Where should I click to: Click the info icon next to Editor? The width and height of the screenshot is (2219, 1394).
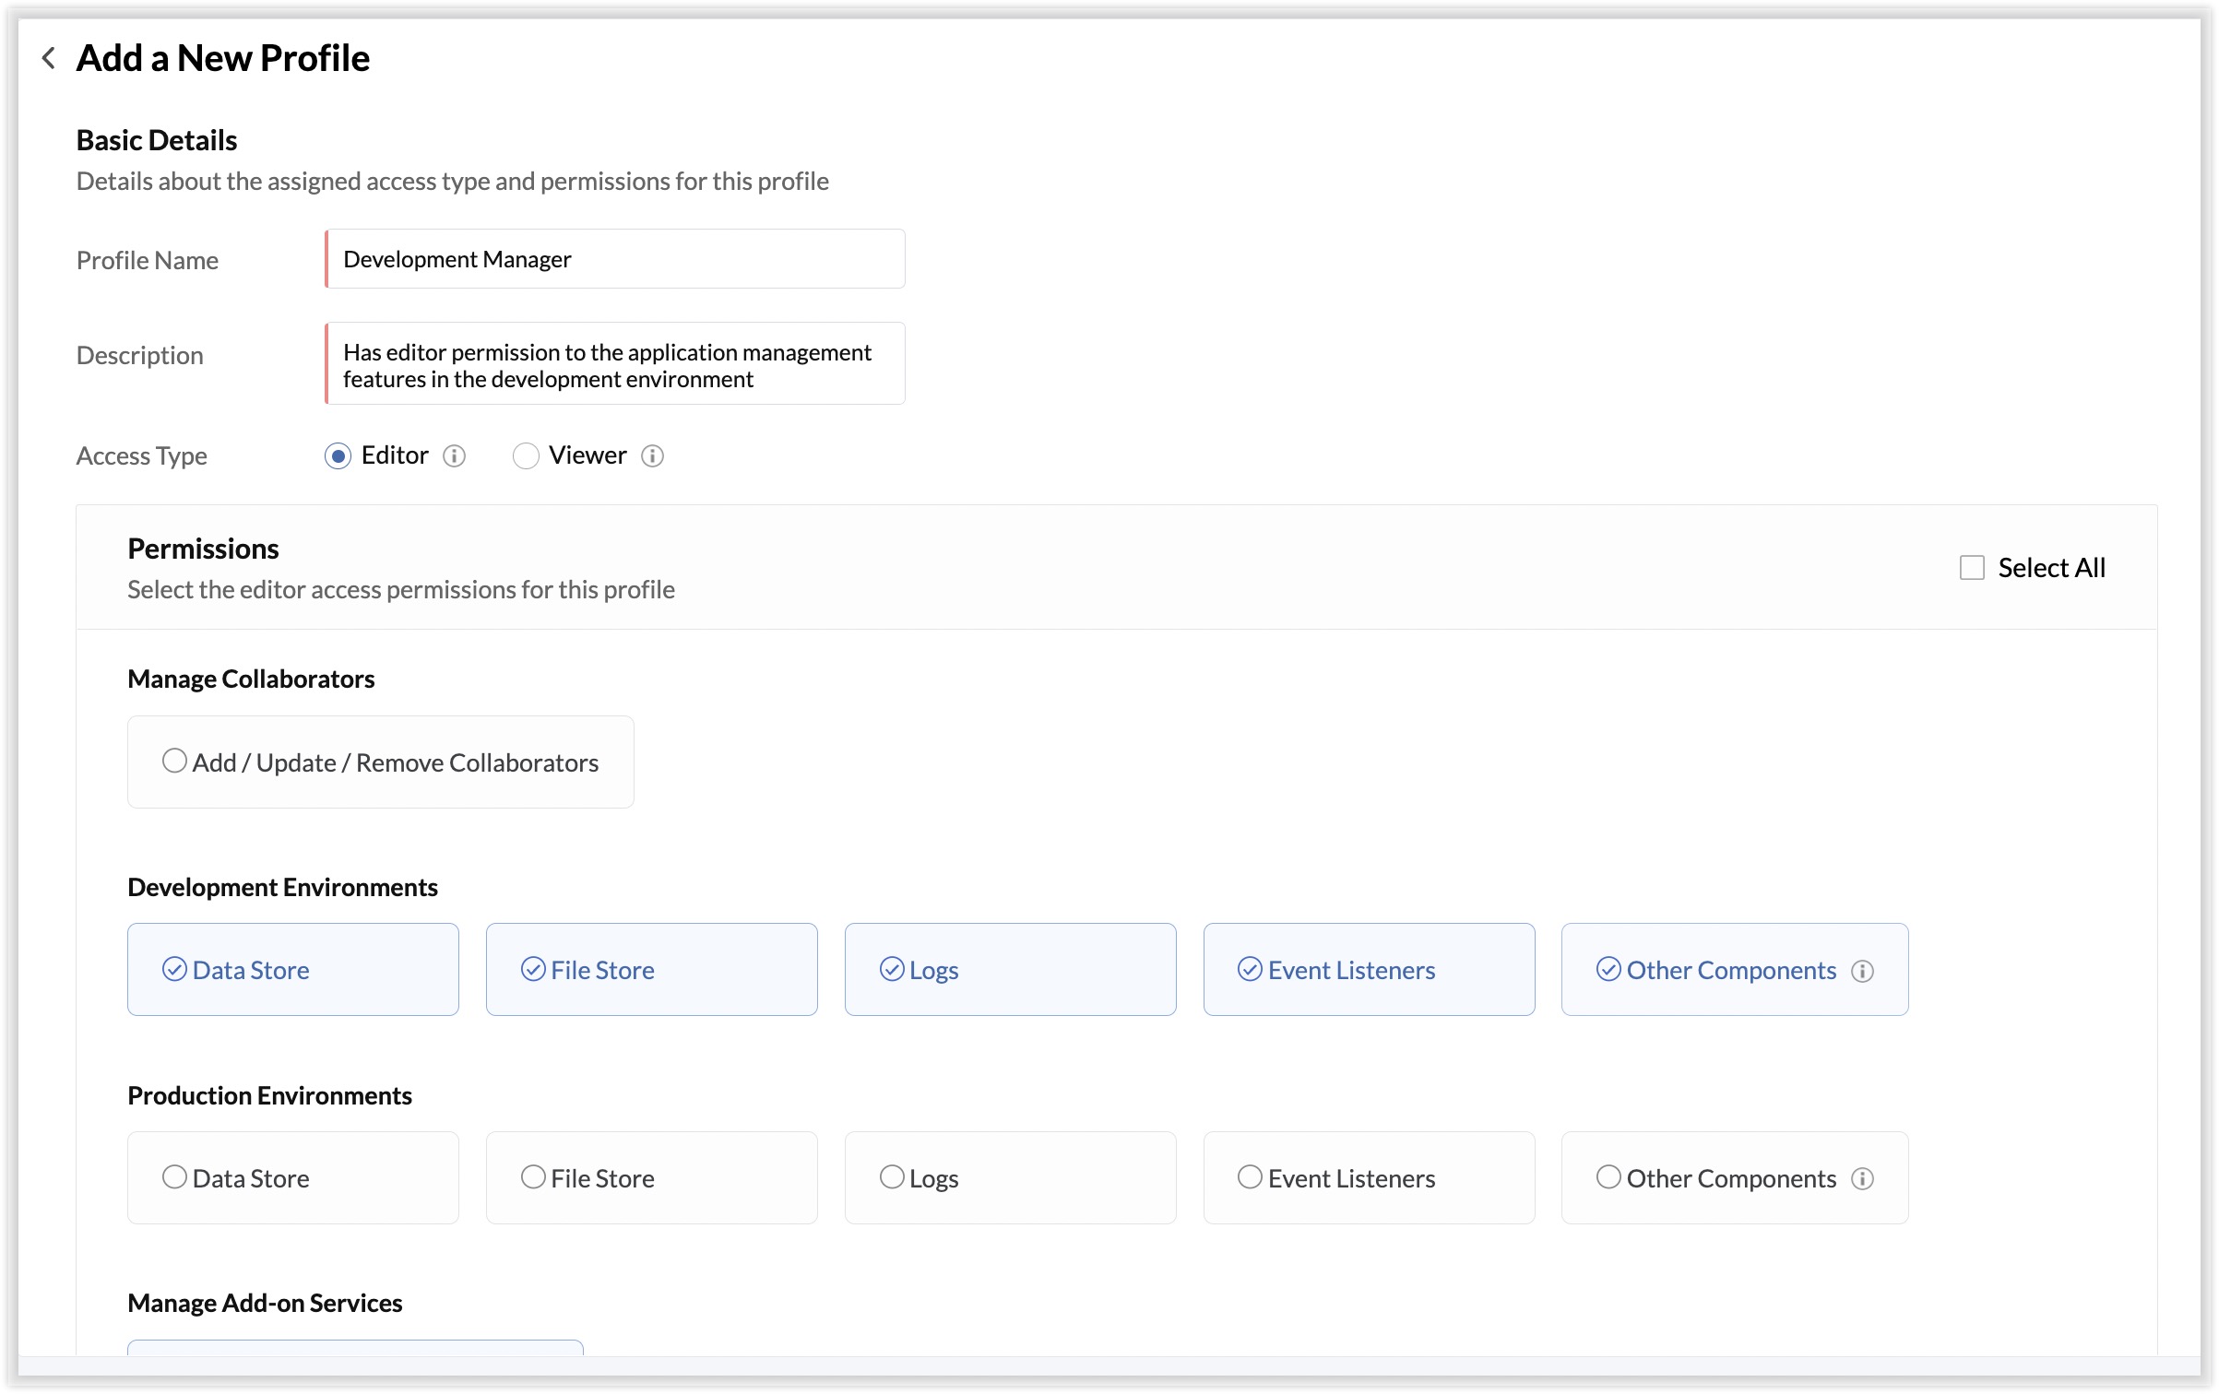pos(454,456)
